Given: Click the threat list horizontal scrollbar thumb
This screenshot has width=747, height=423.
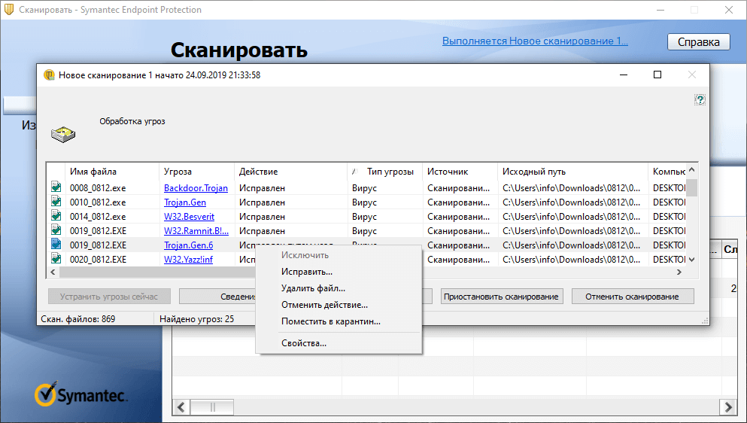Looking at the screenshot, I should click(x=157, y=272).
